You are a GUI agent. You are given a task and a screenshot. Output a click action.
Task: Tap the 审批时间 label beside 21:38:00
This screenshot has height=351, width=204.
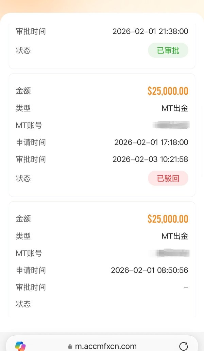[31, 31]
